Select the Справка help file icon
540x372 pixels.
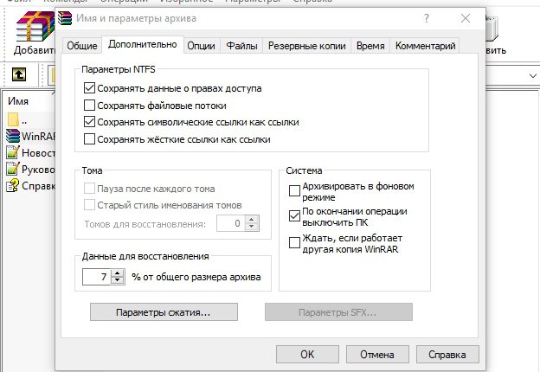point(13,185)
